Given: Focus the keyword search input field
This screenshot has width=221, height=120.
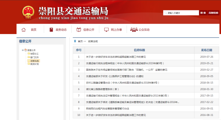Looking at the screenshot, I should click(181, 13).
